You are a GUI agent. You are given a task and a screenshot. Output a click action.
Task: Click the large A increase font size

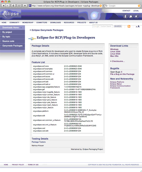coord(139,27)
